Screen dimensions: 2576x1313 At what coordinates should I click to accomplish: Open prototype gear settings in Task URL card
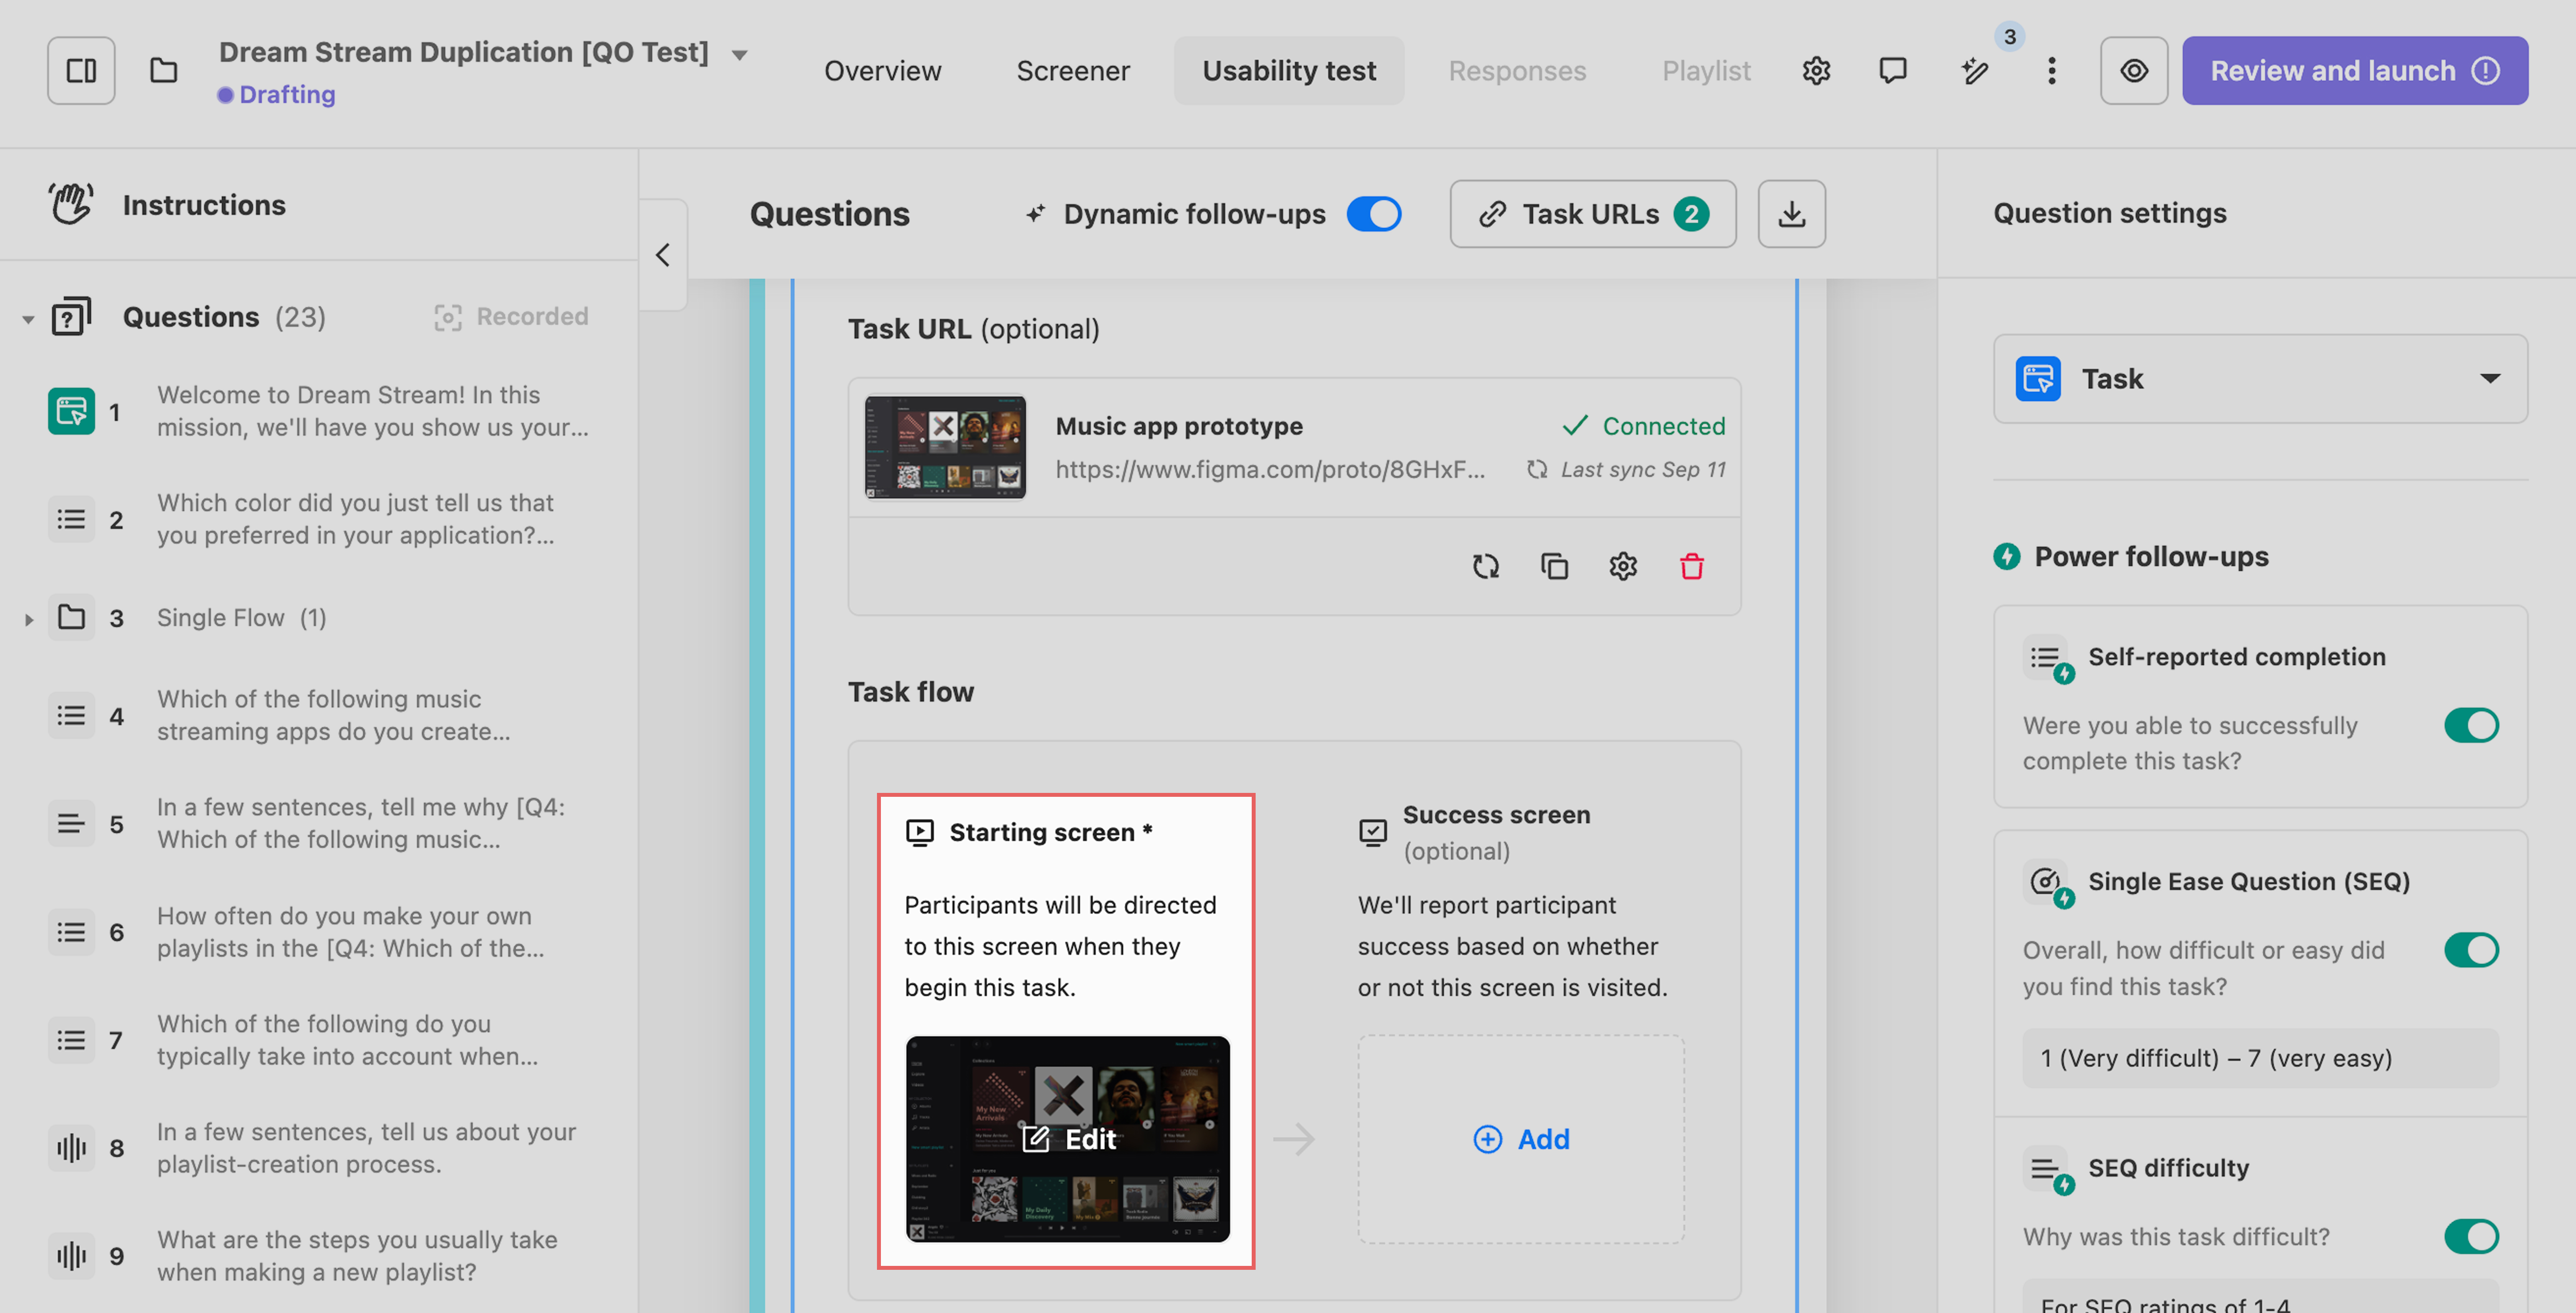(x=1622, y=566)
